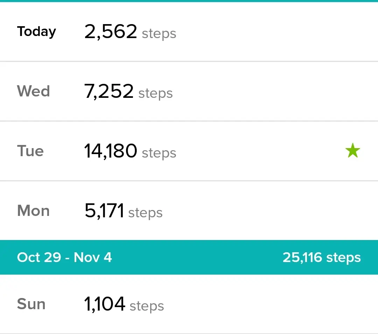Tap the 'steps' unit beside 1,104

147,306
